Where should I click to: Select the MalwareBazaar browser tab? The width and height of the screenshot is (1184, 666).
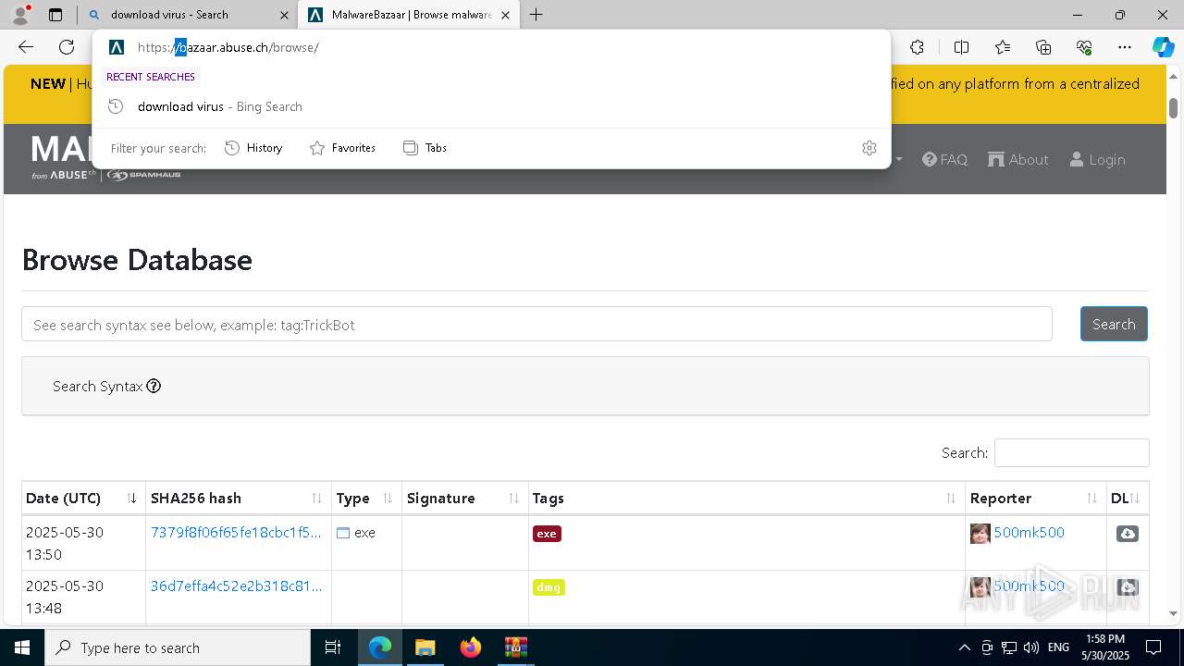[409, 15]
